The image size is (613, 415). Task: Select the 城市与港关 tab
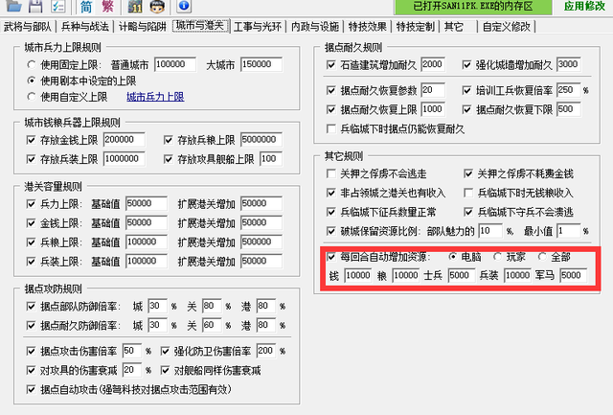pos(200,26)
